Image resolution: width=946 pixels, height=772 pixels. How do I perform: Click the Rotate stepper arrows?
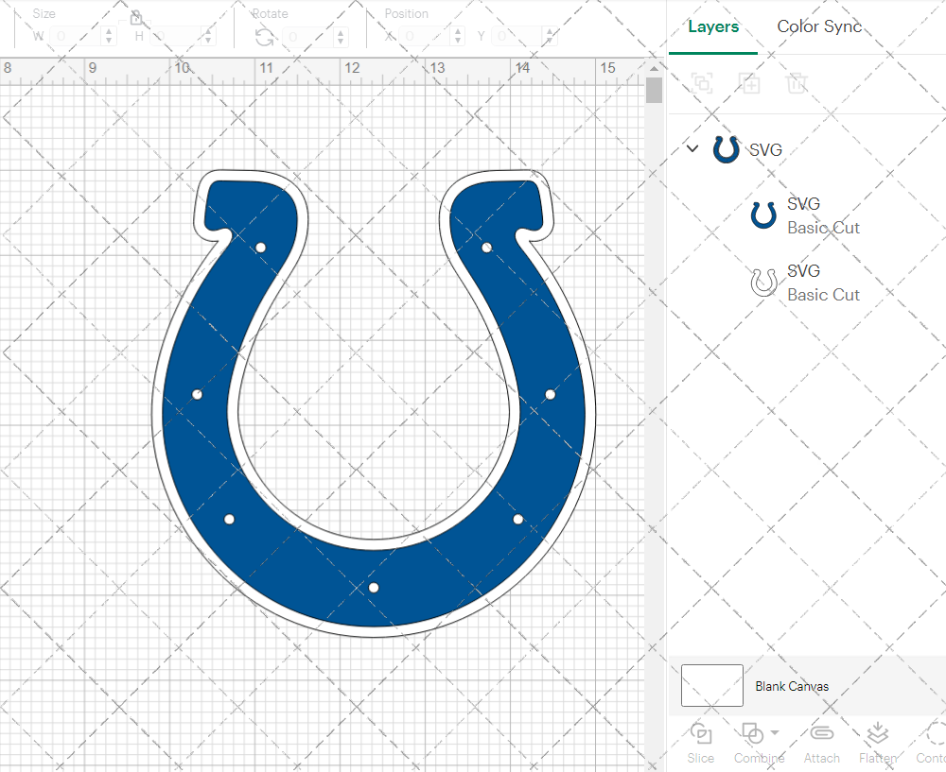pyautogui.click(x=341, y=37)
